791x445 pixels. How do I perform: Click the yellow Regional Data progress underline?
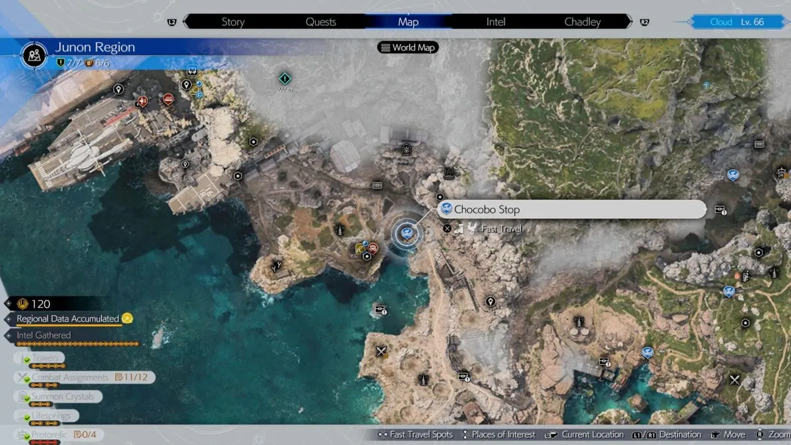click(69, 325)
